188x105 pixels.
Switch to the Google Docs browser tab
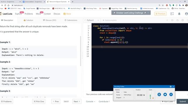click(x=34, y=2)
